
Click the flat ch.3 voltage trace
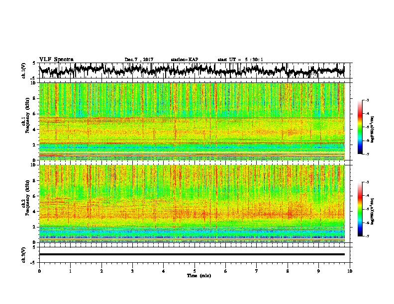pos(192,254)
